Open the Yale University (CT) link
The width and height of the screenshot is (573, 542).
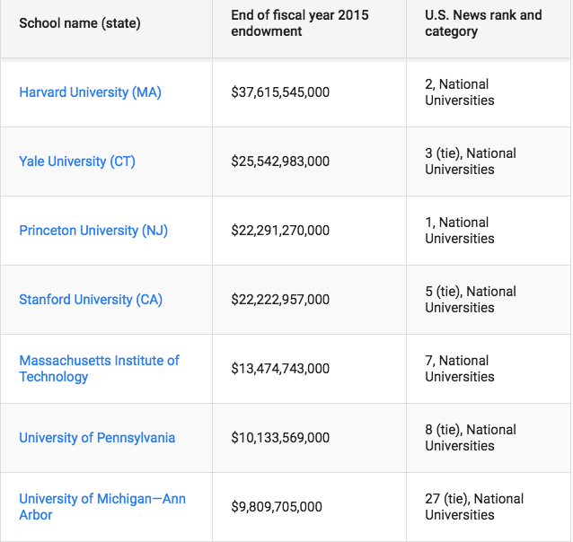[x=77, y=162]
